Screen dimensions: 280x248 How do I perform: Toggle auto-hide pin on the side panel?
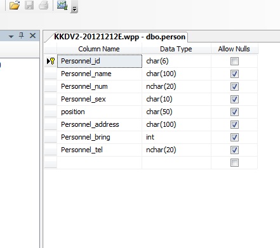[22, 36]
